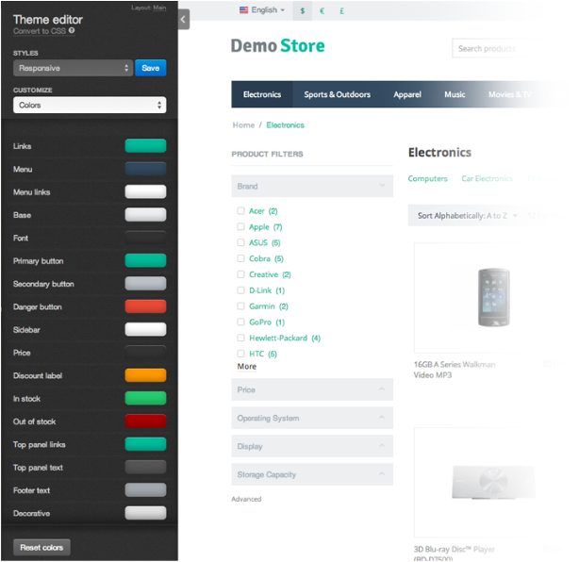Open the Responsive styles dropdown
Viewport: 579px width, 562px height.
coord(74,68)
